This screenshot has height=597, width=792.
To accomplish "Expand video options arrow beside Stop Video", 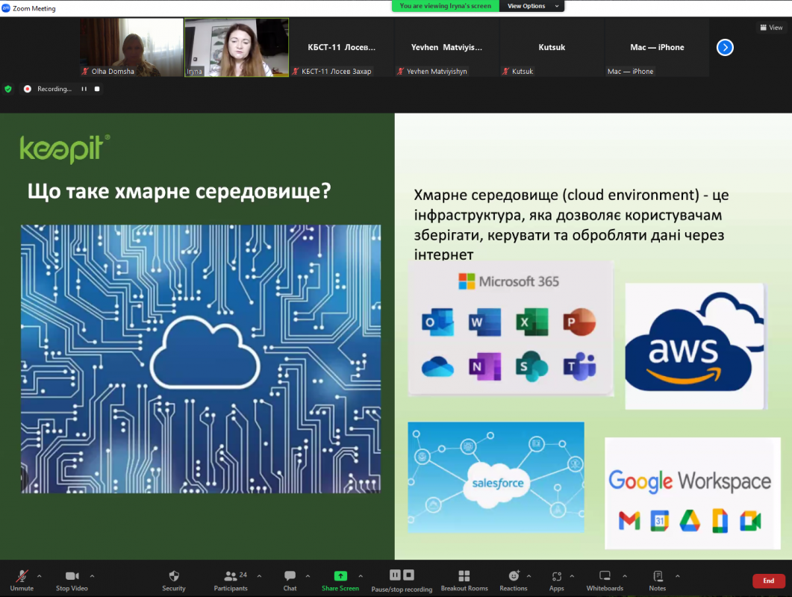I will point(92,576).
